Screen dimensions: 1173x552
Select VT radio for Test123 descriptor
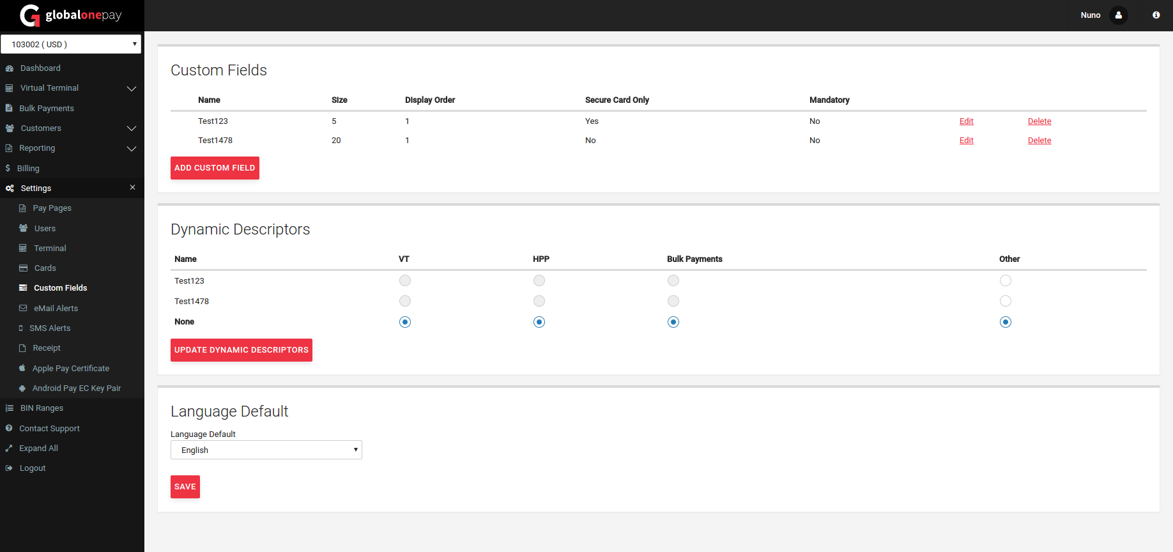tap(405, 280)
